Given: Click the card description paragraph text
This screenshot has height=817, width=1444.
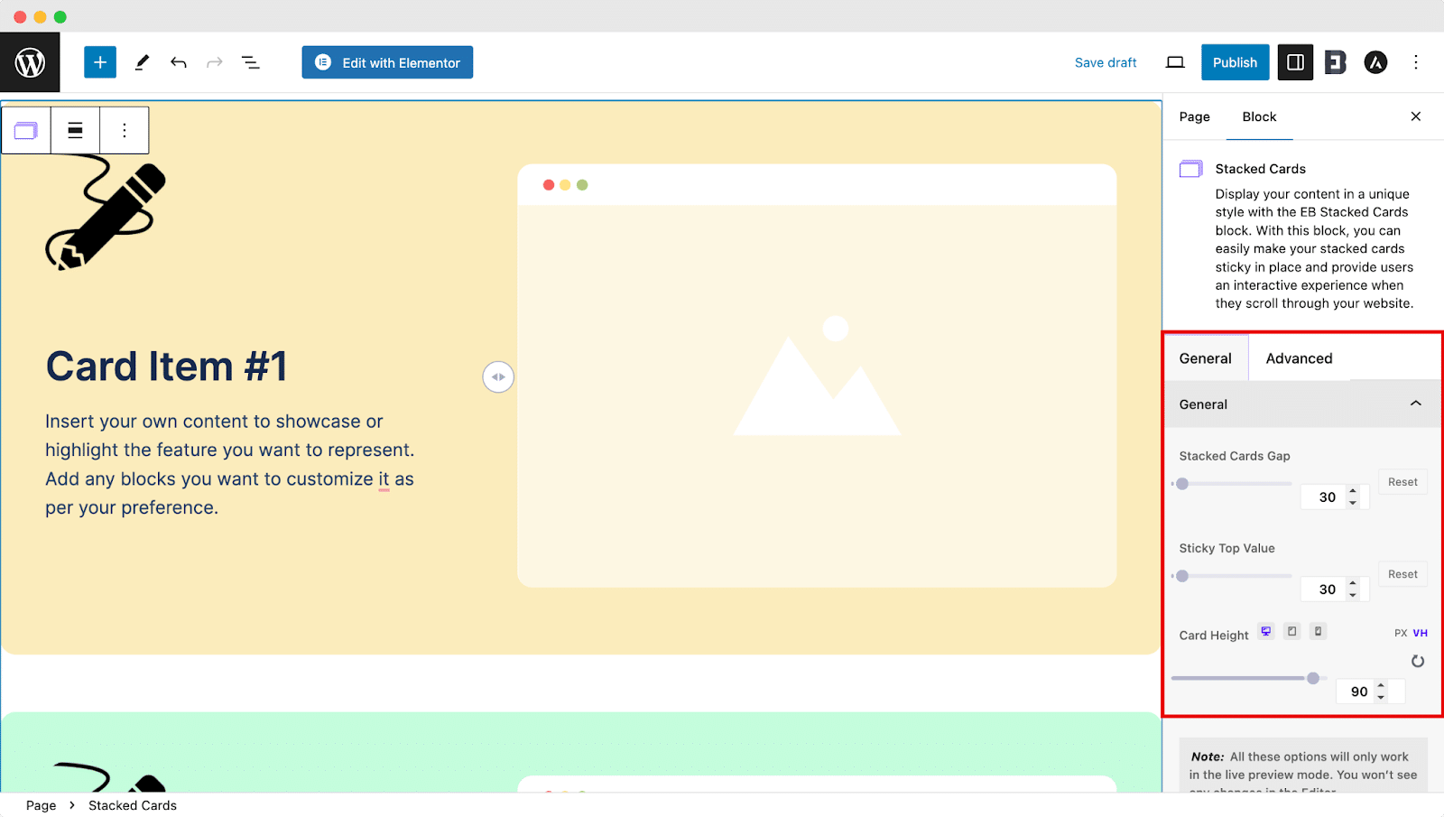Looking at the screenshot, I should pos(230,464).
